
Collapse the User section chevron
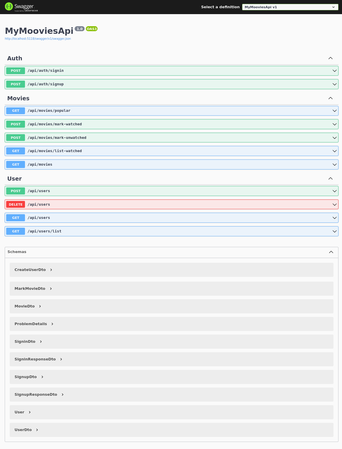click(x=331, y=179)
